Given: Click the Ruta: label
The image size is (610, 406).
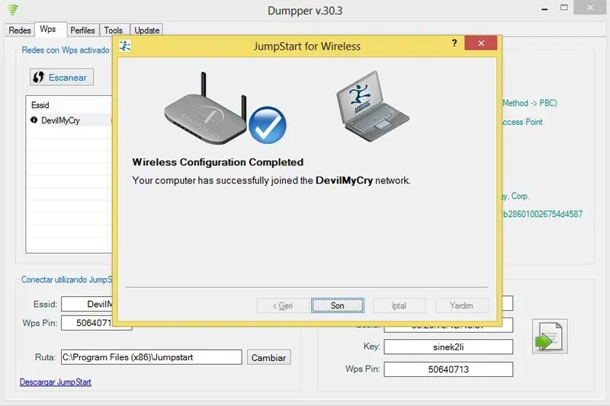Looking at the screenshot, I should pos(45,357).
